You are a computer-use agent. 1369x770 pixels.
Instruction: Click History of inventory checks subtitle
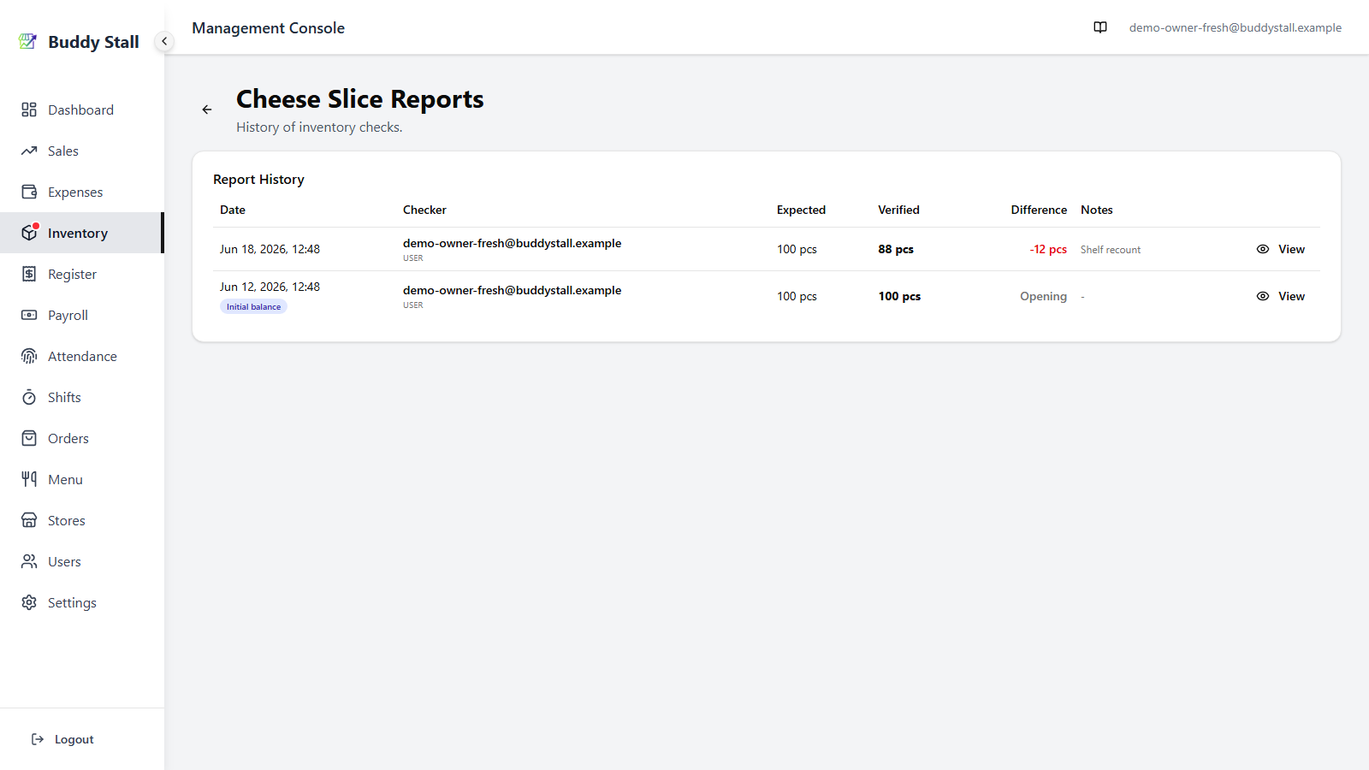(319, 127)
